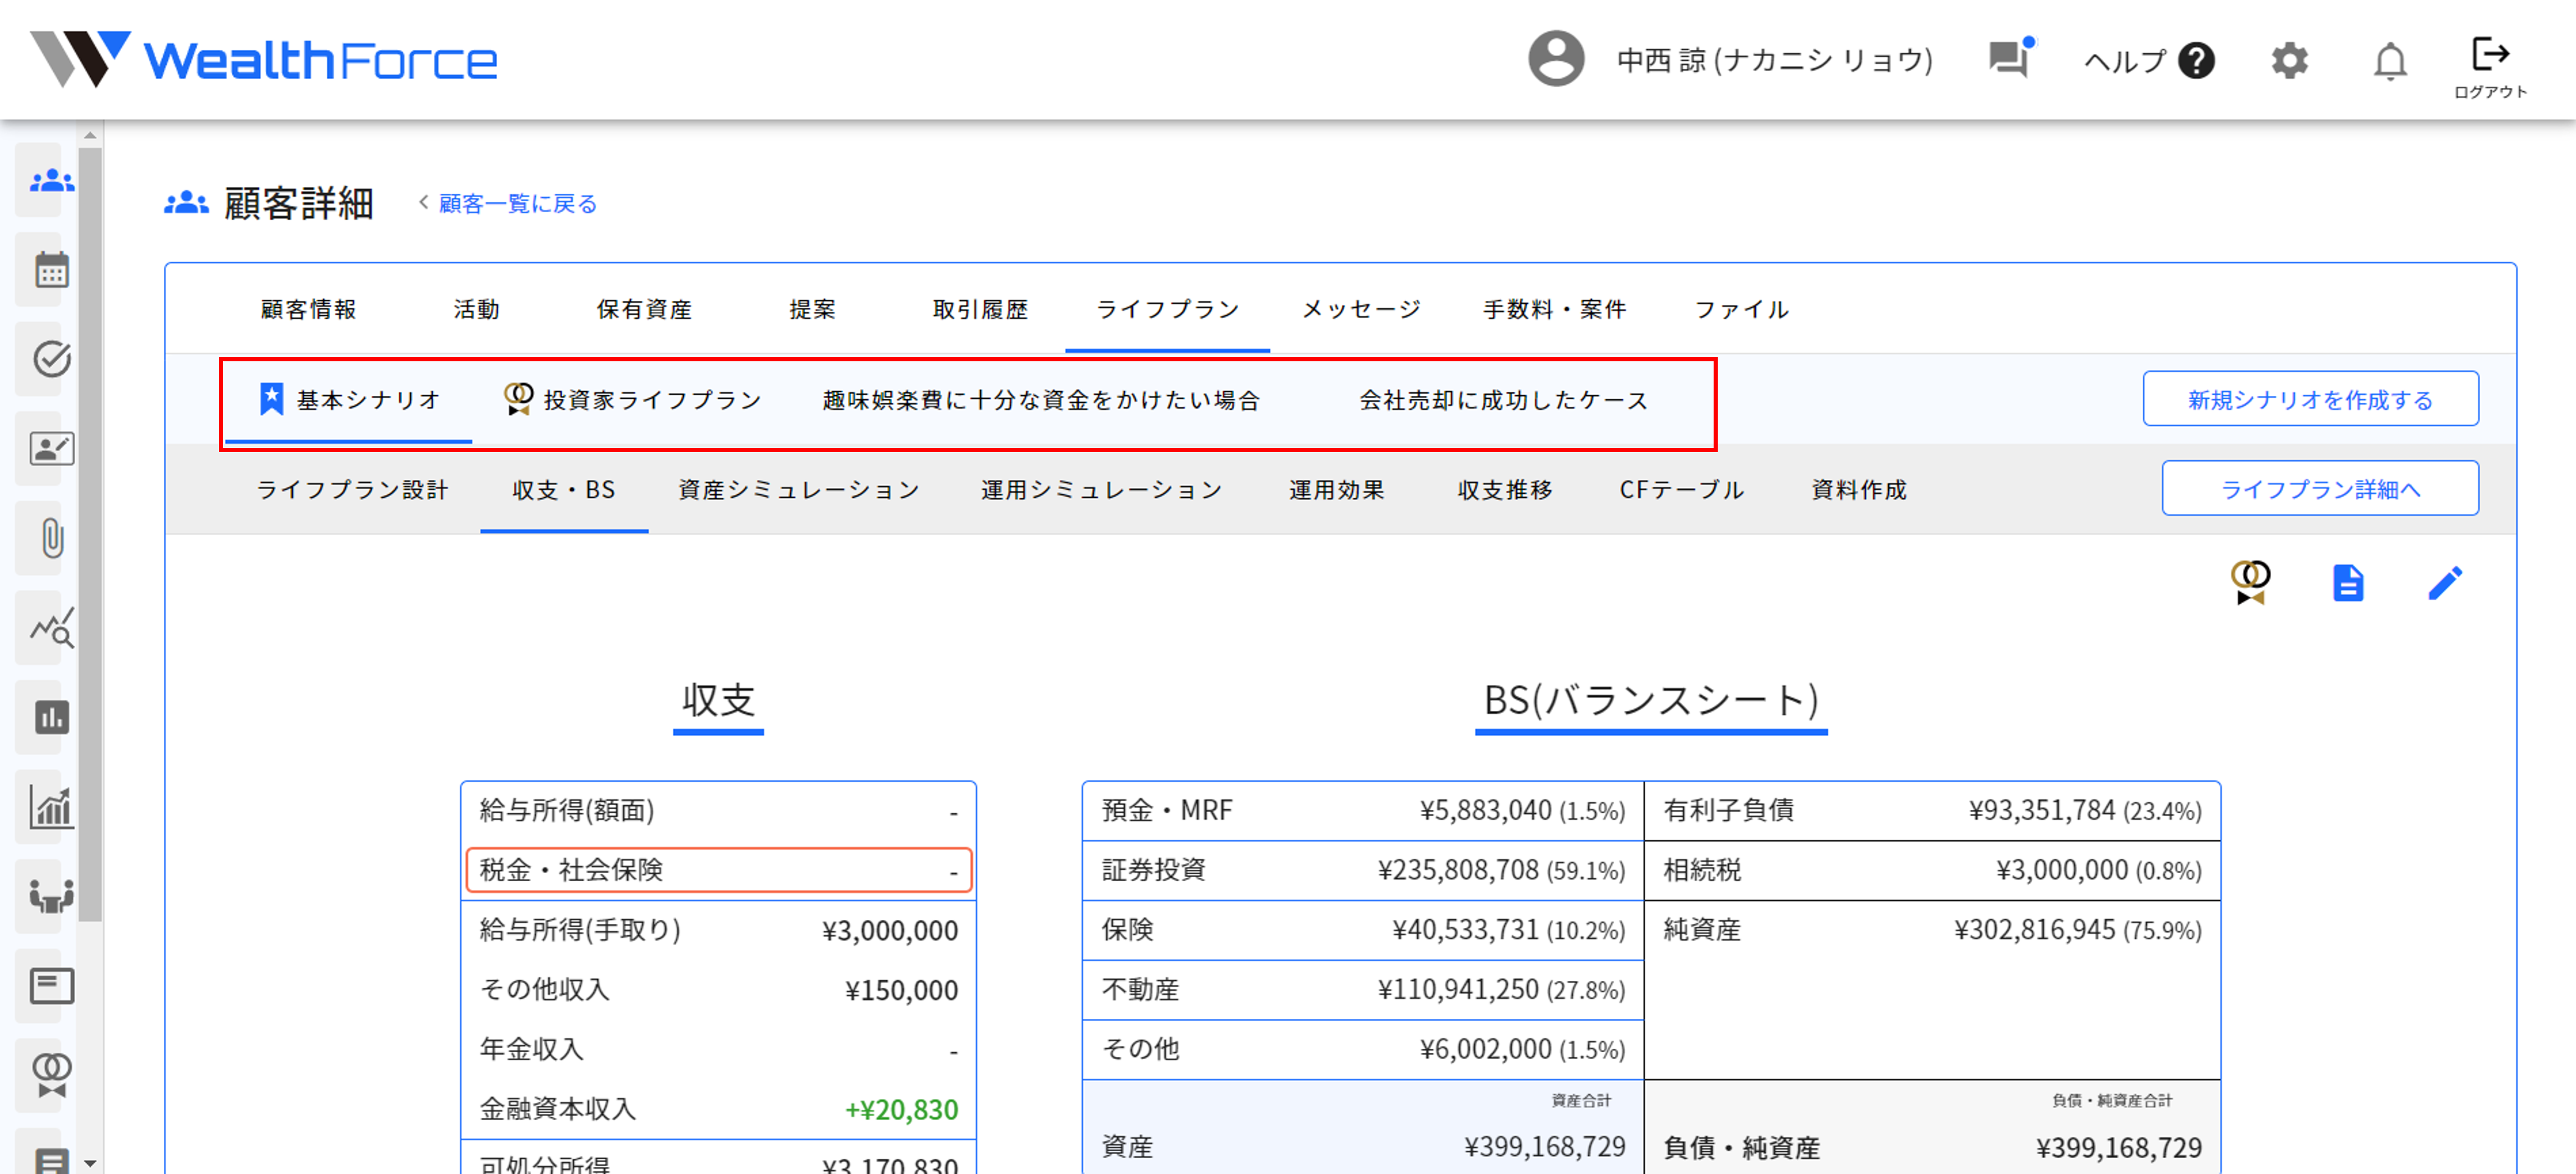Open the CFテーブル sub-tab

[1682, 490]
